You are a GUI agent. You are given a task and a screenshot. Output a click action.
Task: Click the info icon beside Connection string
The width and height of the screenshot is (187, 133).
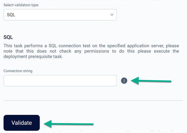124,80
